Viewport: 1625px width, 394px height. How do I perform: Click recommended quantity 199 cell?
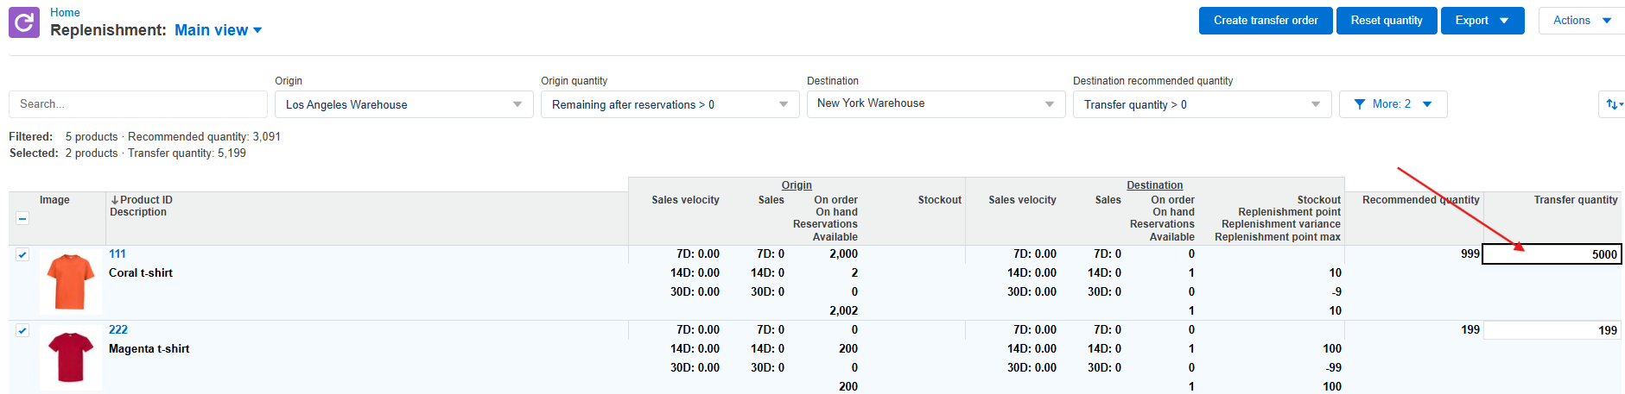(x=1469, y=330)
